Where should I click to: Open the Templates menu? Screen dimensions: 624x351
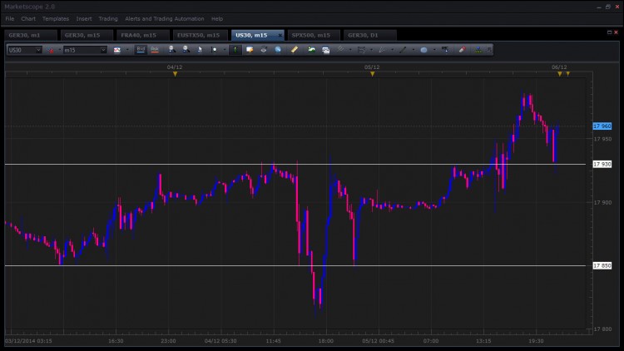click(56, 18)
